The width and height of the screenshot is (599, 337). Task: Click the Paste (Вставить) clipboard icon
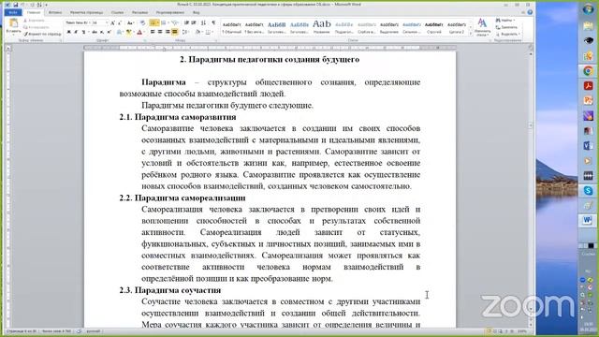pos(14,22)
